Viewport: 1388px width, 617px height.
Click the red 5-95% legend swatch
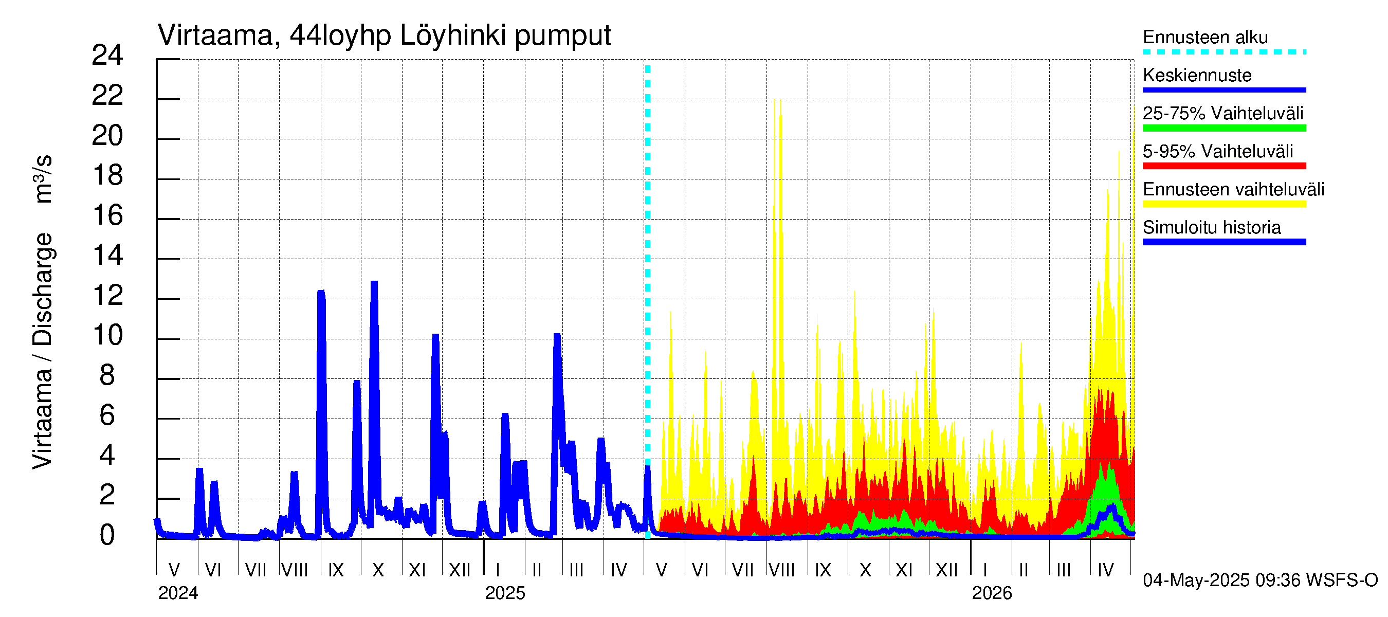click(x=1224, y=166)
